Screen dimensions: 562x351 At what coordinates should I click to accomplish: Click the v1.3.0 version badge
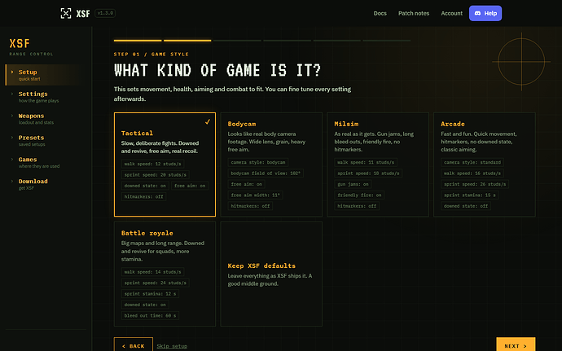pyautogui.click(x=105, y=13)
